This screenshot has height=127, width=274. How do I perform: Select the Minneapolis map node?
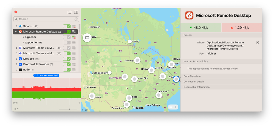pyautogui.click(x=137, y=60)
